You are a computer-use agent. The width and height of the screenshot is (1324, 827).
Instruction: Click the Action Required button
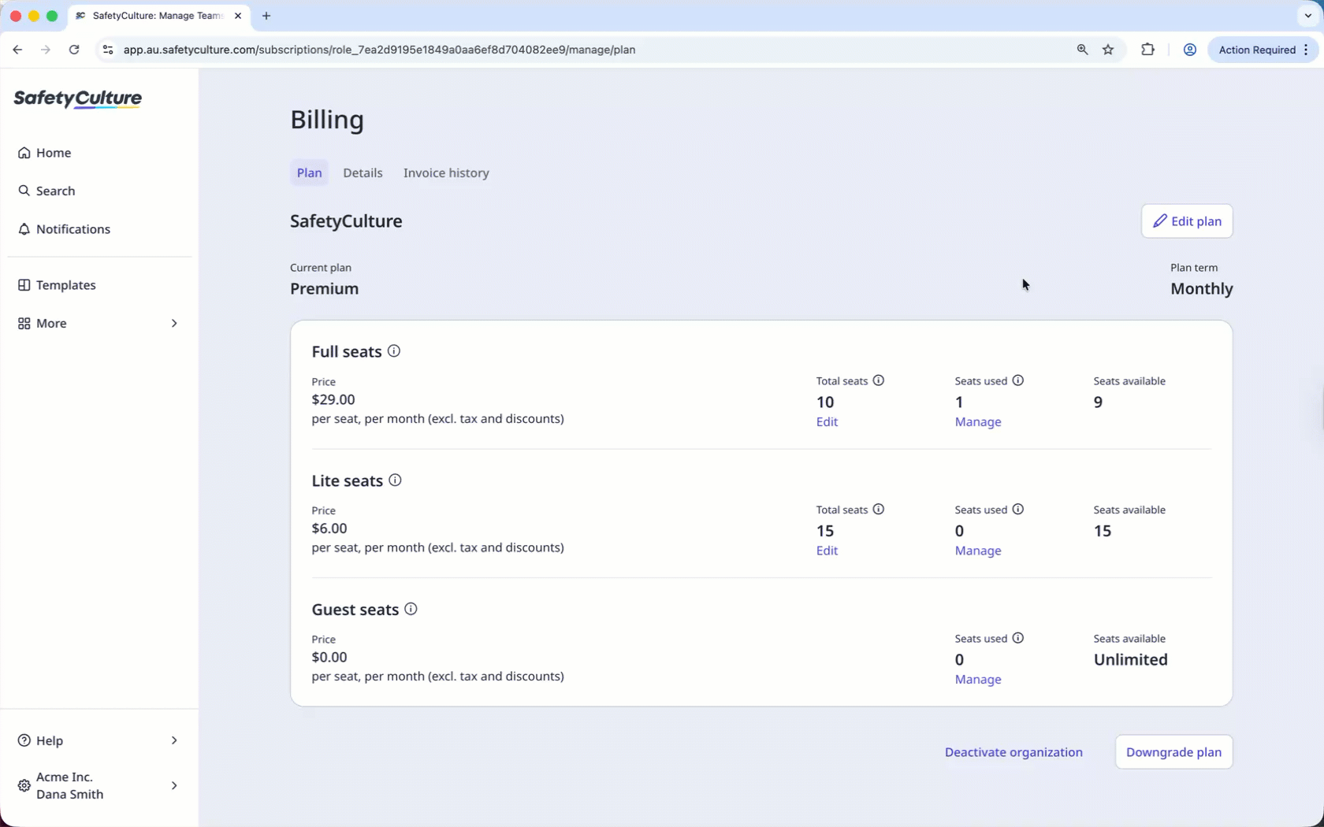[1263, 50]
